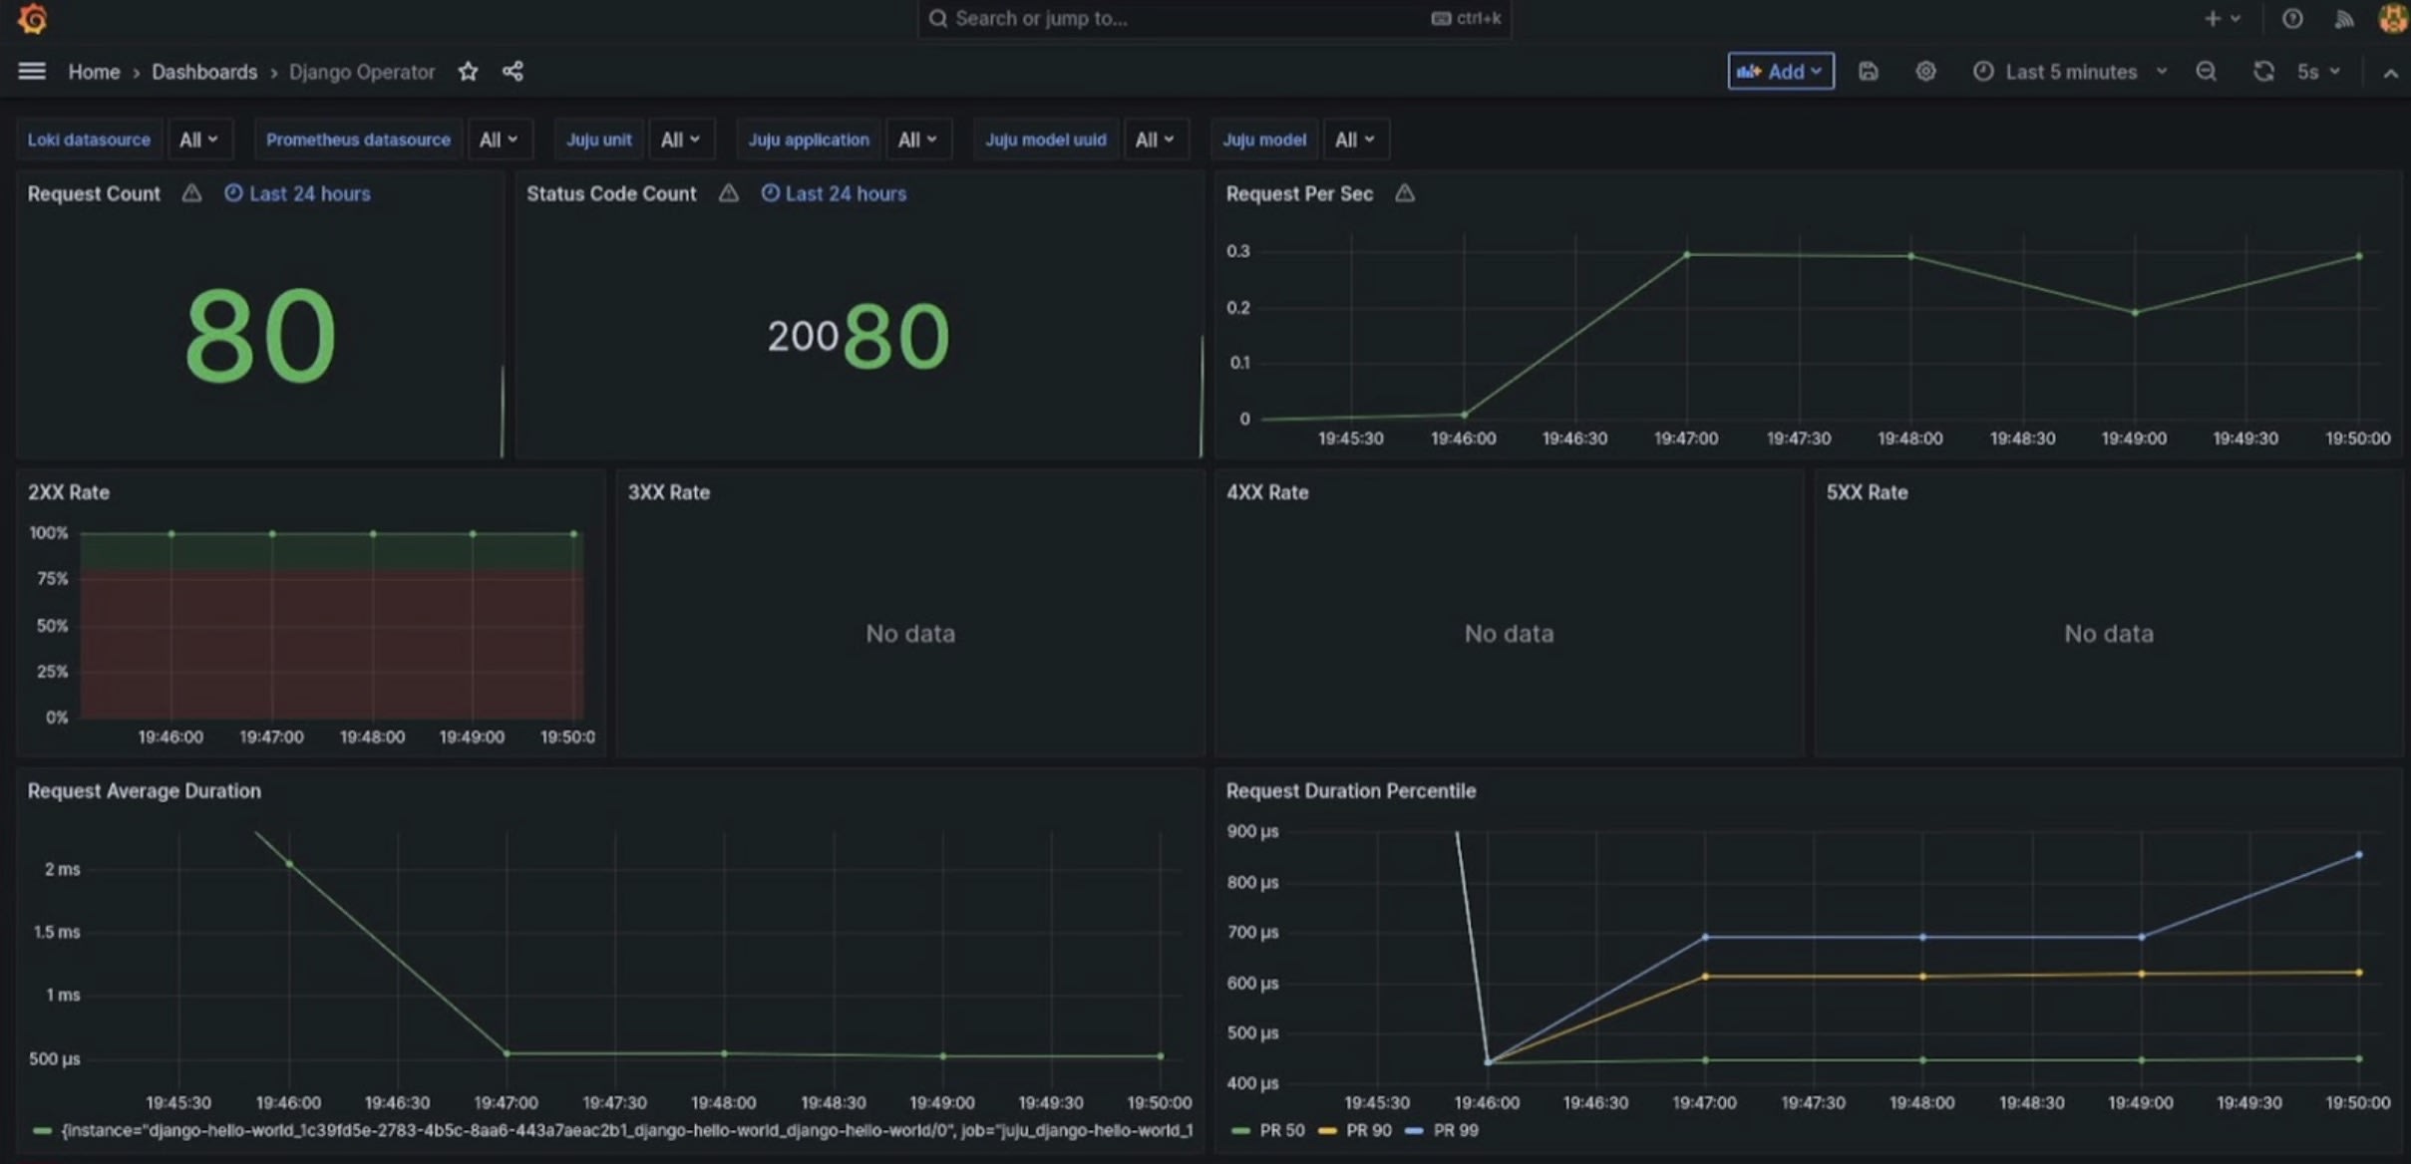This screenshot has width=2411, height=1164.
Task: Open the 5s refresh interval dropdown
Action: click(x=2318, y=72)
